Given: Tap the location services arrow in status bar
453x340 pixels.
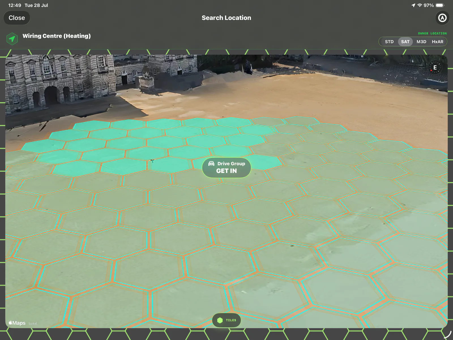Looking at the screenshot, I should coord(413,5).
